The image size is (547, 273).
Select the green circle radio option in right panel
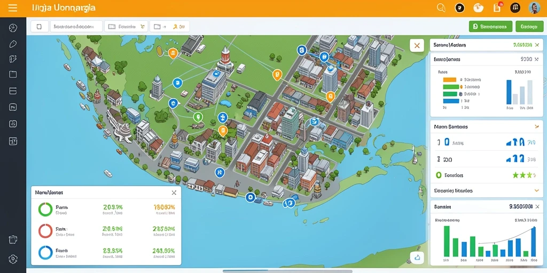[x=439, y=175]
